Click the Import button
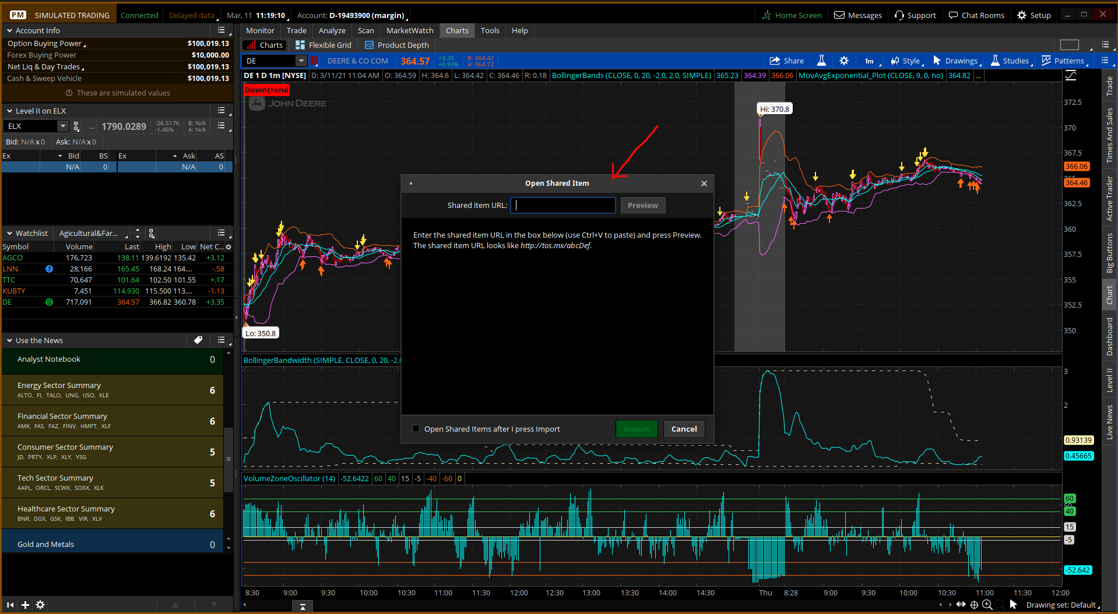Screen dimensions: 1118x614 click(x=636, y=429)
